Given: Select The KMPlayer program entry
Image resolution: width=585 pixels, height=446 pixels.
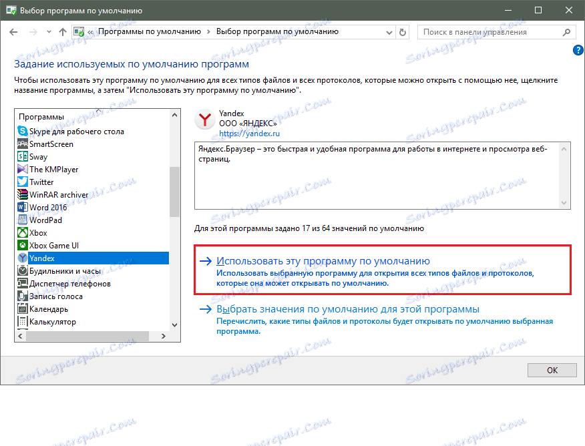Looking at the screenshot, I should tap(53, 170).
